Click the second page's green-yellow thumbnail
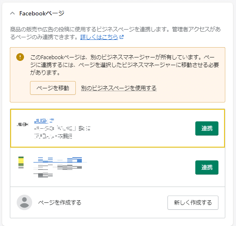The image size is (236, 226). [21, 163]
